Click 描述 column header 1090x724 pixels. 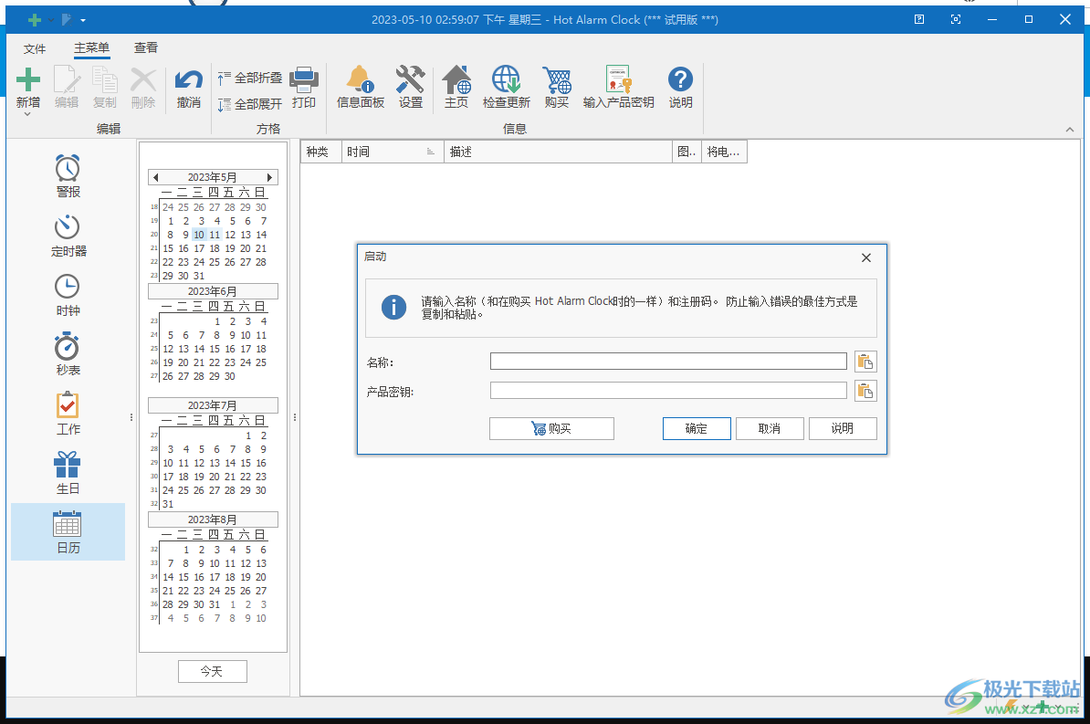pos(558,152)
